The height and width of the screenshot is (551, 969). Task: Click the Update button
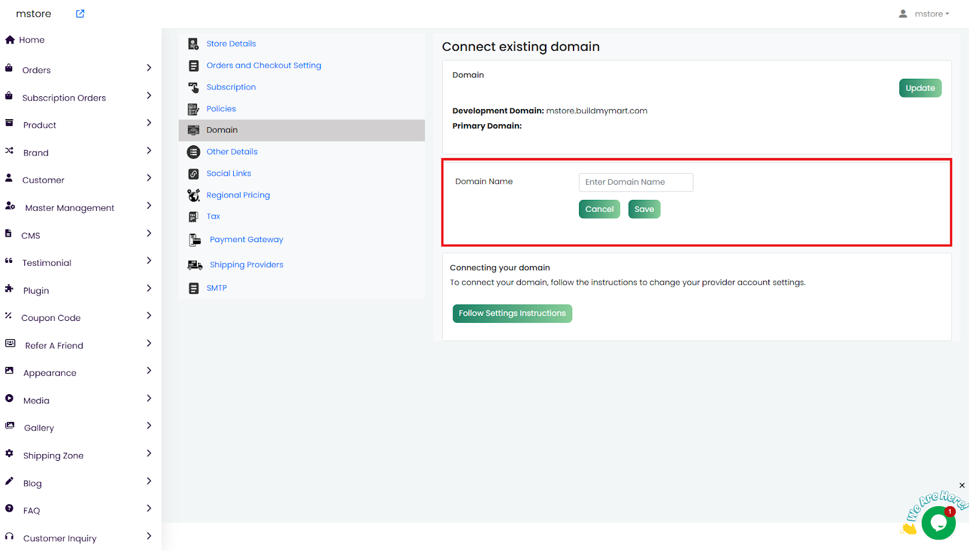click(x=920, y=88)
